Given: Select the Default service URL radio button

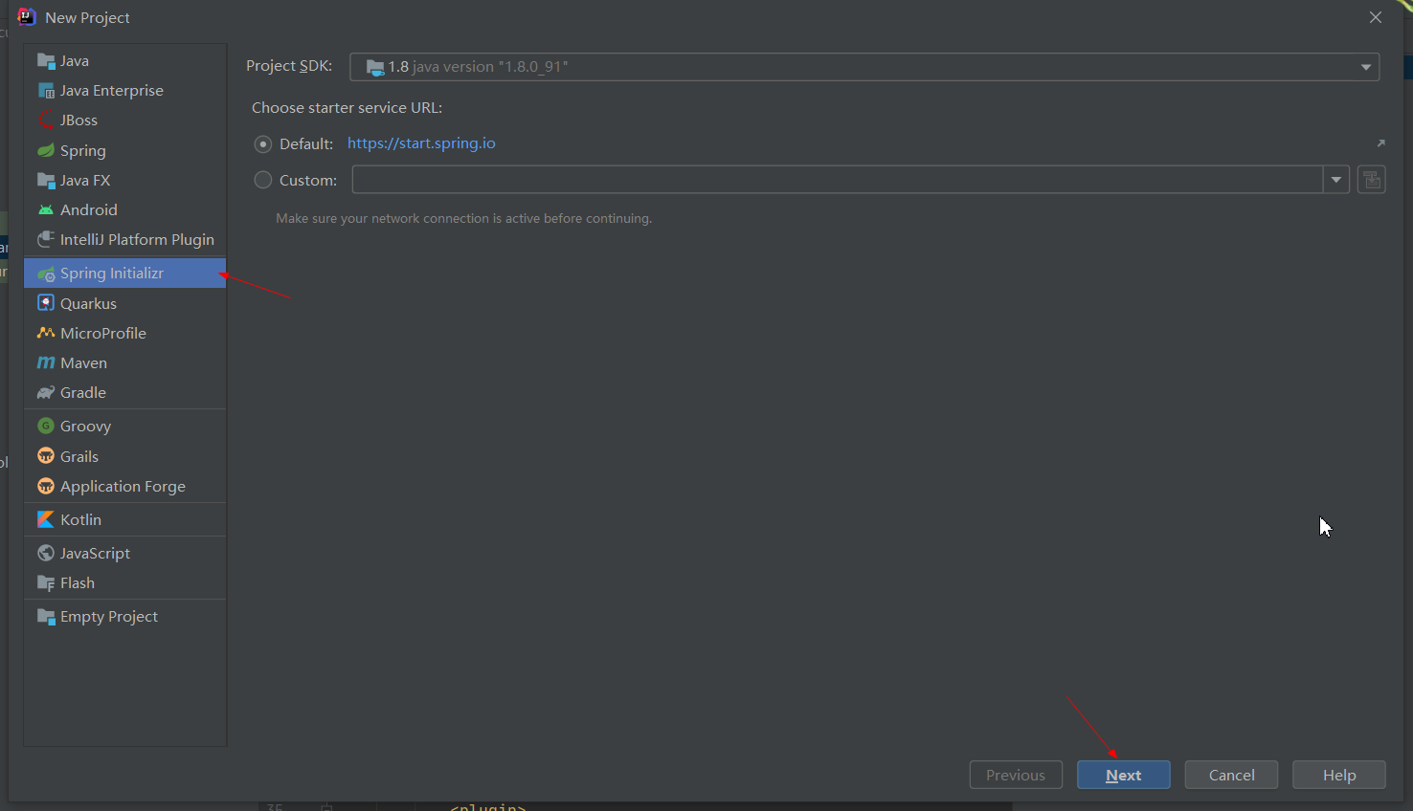Looking at the screenshot, I should pyautogui.click(x=263, y=144).
